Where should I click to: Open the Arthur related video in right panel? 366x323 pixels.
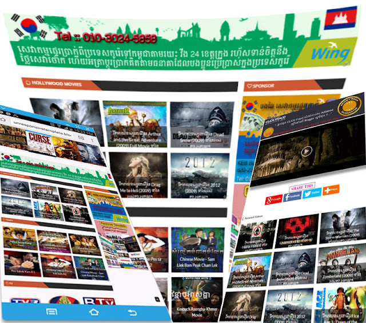249,270
